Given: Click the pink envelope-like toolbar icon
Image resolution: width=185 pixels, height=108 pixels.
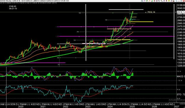Looking at the screenshot, I should pyautogui.click(x=144, y=1).
